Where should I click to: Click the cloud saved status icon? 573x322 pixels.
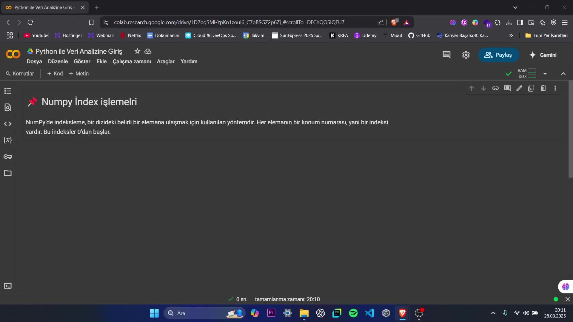pyautogui.click(x=148, y=51)
